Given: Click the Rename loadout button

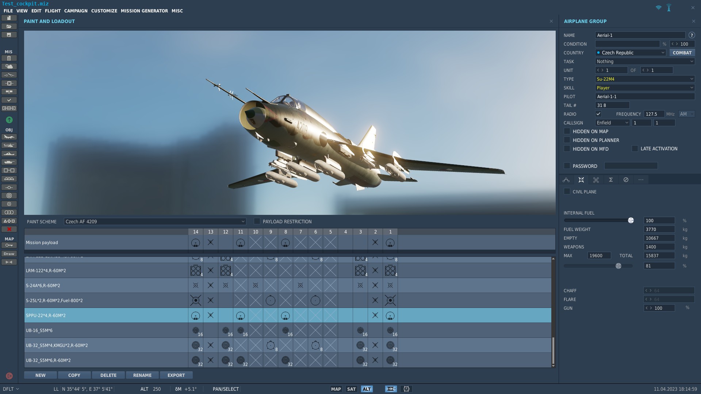Looking at the screenshot, I should click(142, 375).
